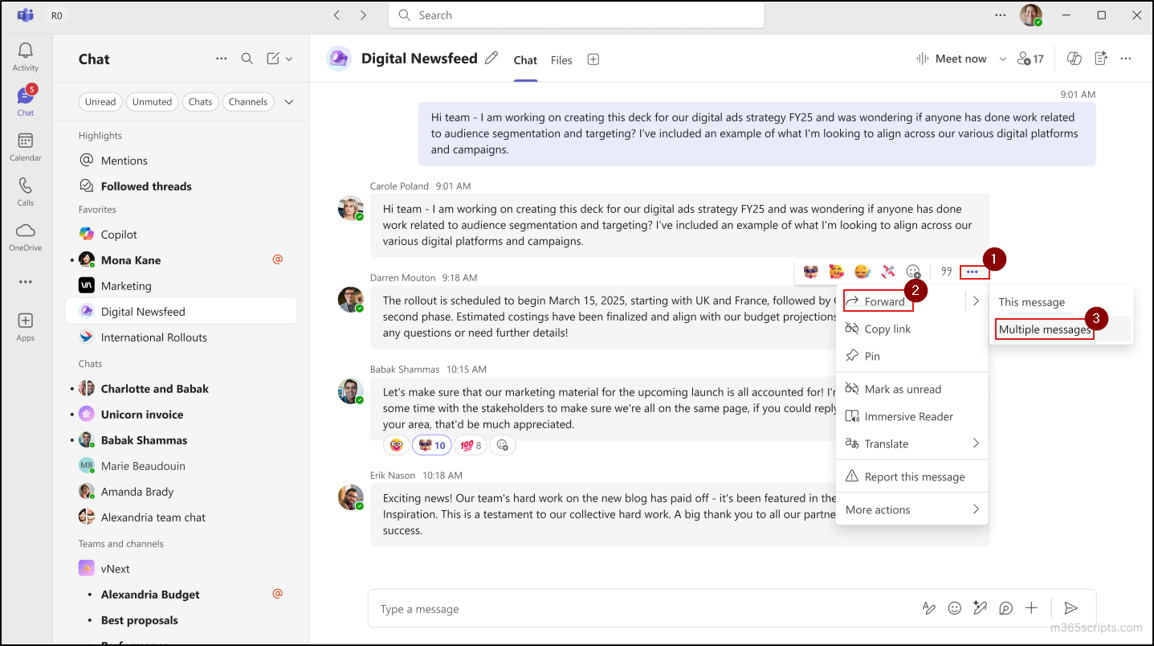Send the message with the send icon
Viewport: 1154px width, 646px height.
pos(1070,608)
